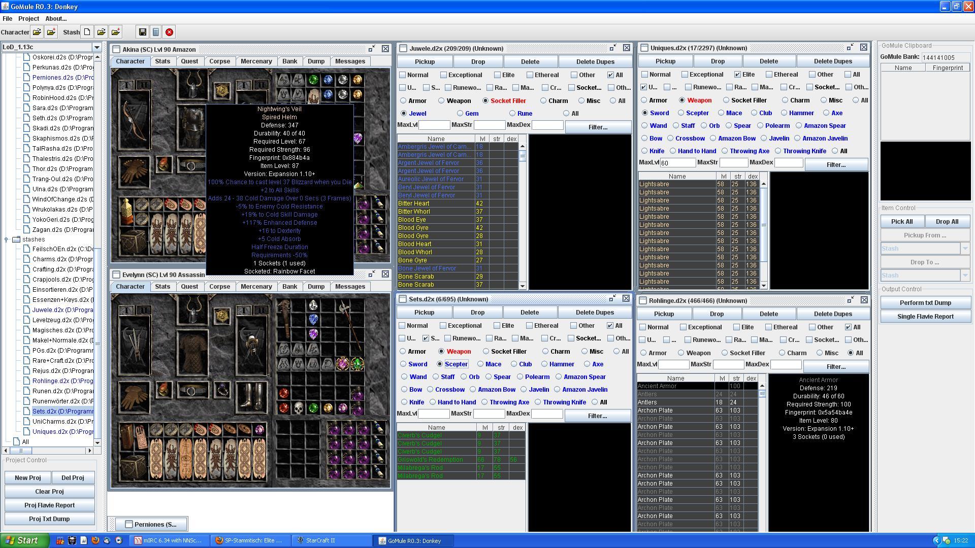Select Charm radio button in Rohlinge.d2x

tap(782, 353)
